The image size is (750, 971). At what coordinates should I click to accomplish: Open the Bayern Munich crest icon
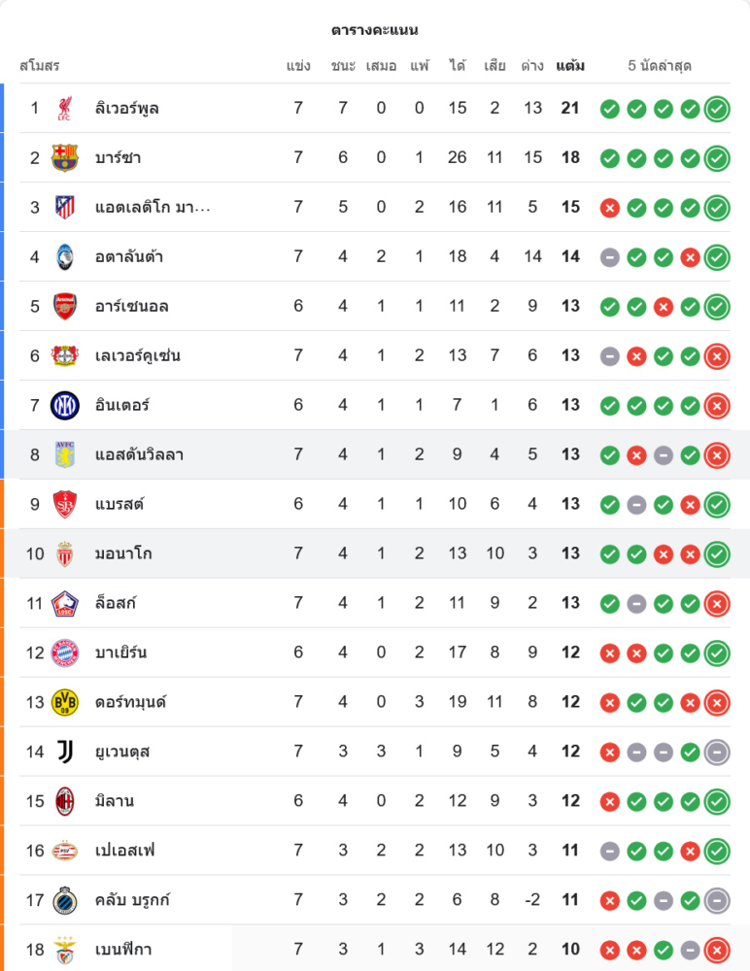click(x=64, y=653)
